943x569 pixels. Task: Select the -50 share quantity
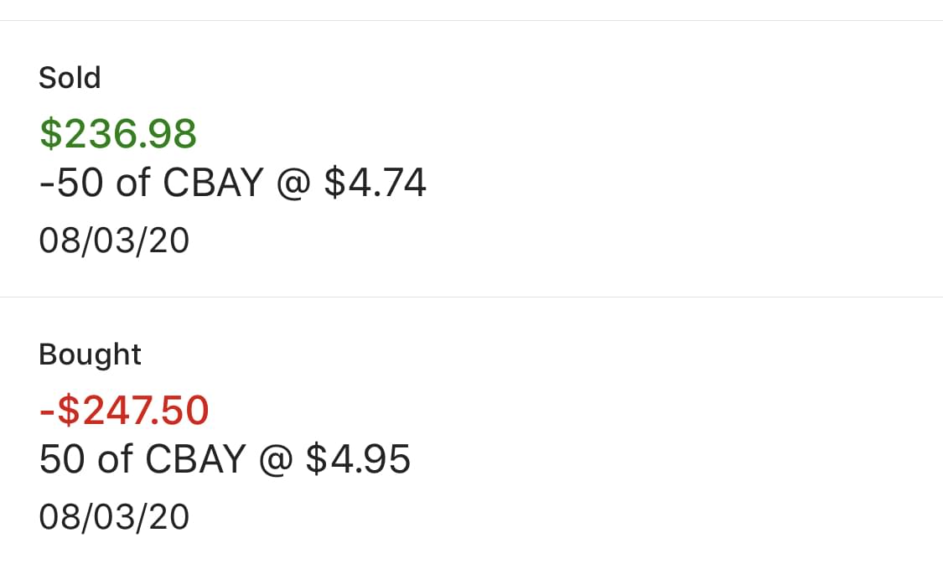(x=71, y=183)
